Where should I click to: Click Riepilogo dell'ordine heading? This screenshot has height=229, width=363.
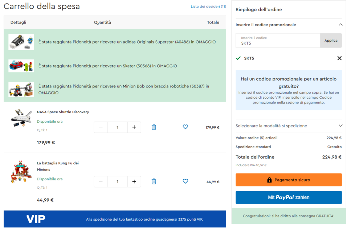[x=258, y=9]
